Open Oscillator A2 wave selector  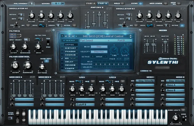pos(42,26)
